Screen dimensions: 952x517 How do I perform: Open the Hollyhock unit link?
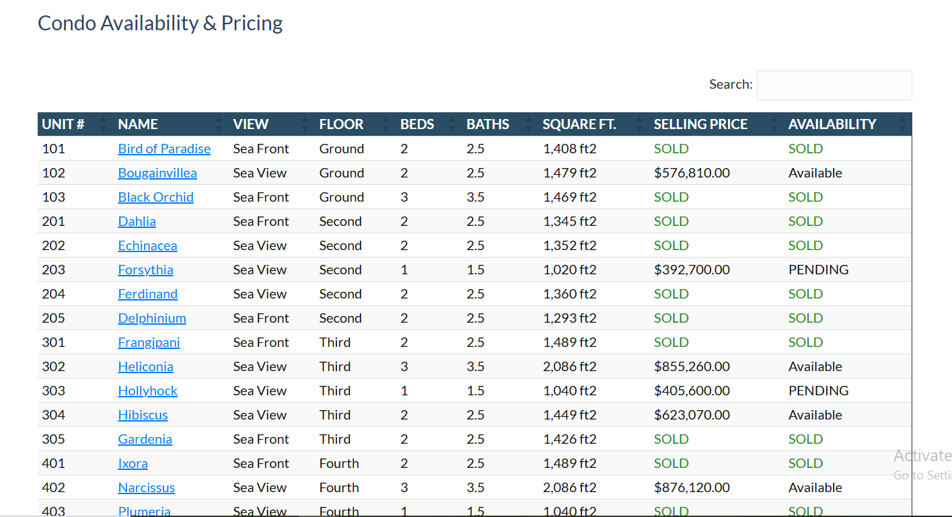pyautogui.click(x=147, y=391)
